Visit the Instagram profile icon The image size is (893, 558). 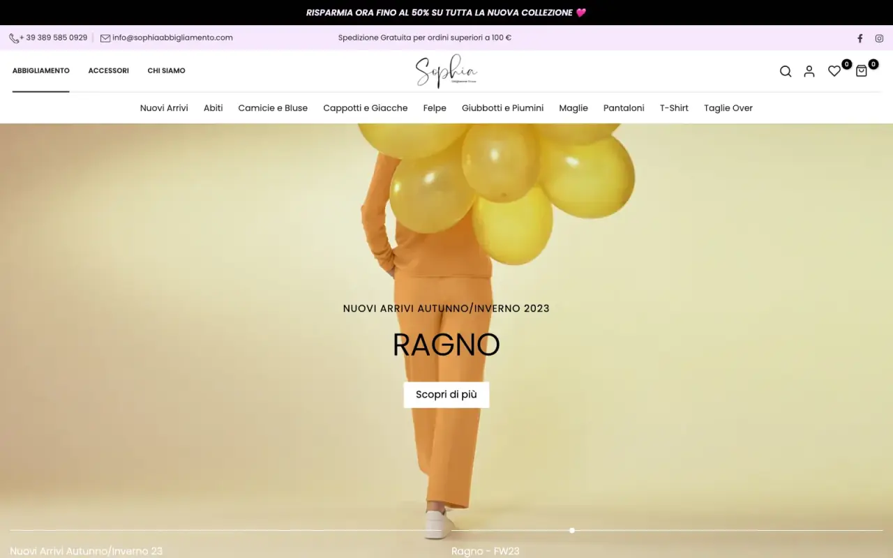click(880, 38)
